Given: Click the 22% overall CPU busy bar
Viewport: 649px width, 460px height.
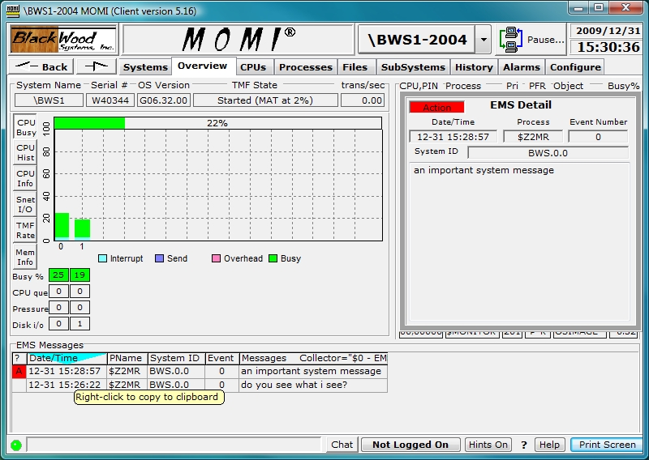Looking at the screenshot, I should coord(217,123).
